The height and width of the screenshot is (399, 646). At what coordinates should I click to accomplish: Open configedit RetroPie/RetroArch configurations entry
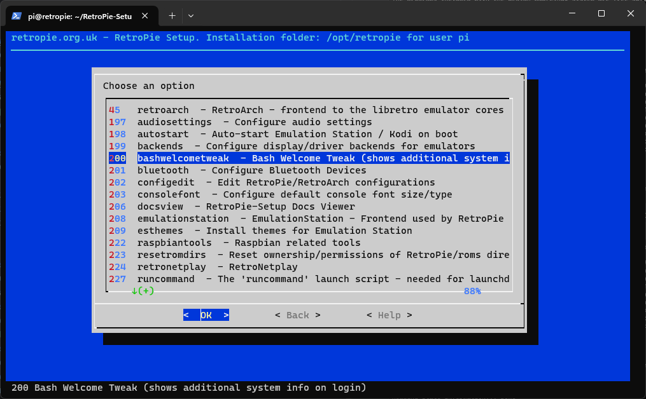(286, 182)
